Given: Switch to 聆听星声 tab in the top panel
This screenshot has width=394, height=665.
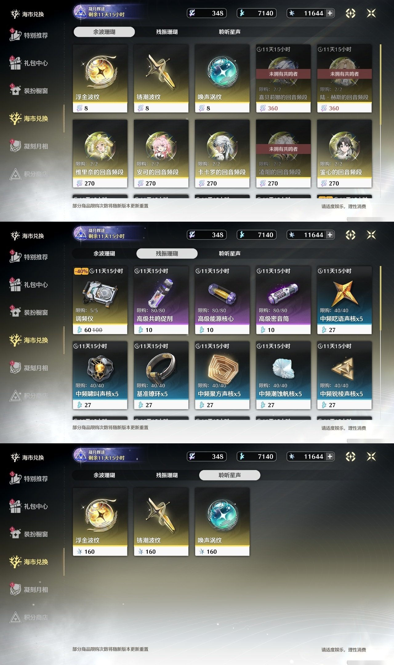Looking at the screenshot, I should click(230, 32).
